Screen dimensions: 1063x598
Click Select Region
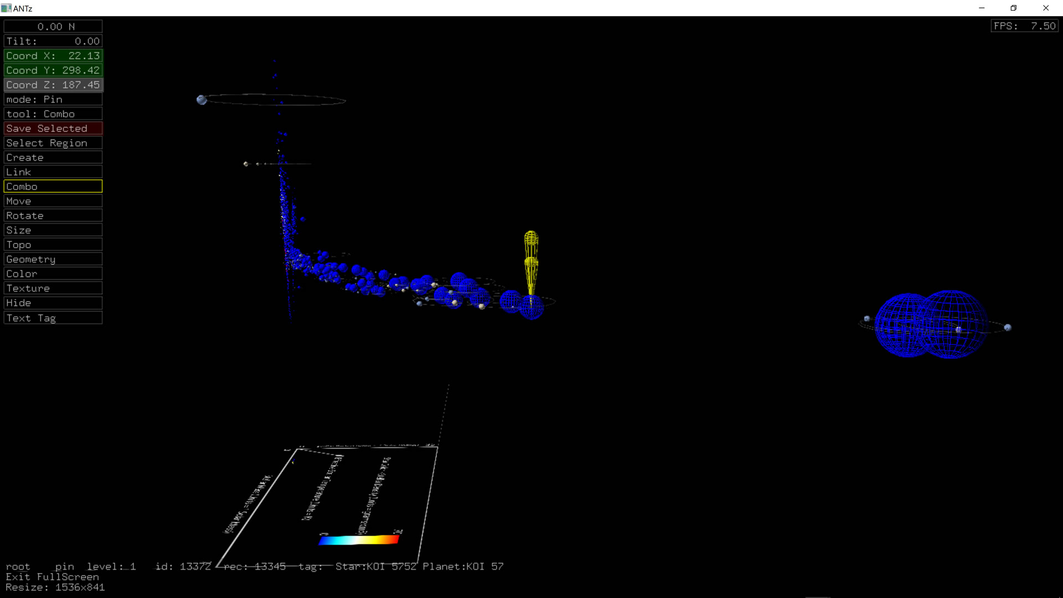coord(53,143)
